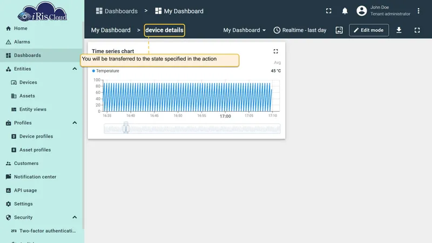Click the Asset profiles icon

(x=14, y=150)
